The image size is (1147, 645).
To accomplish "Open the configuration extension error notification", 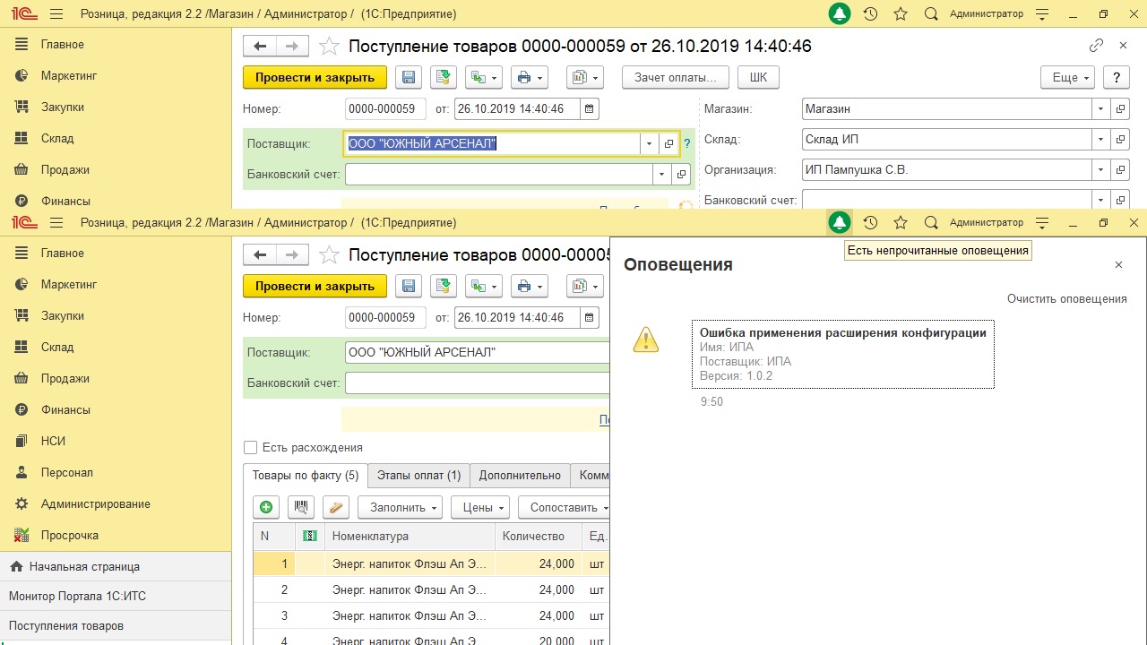I will point(843,354).
